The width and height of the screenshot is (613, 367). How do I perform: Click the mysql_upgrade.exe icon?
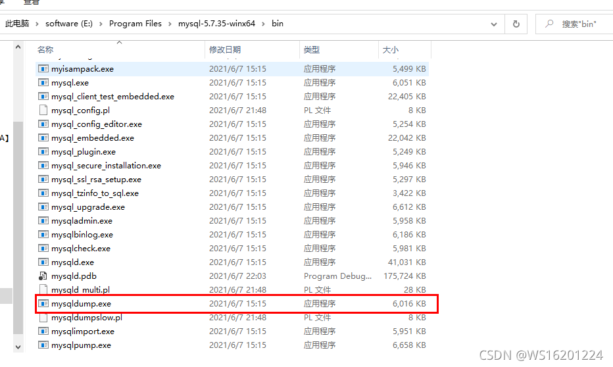pyautogui.click(x=43, y=207)
